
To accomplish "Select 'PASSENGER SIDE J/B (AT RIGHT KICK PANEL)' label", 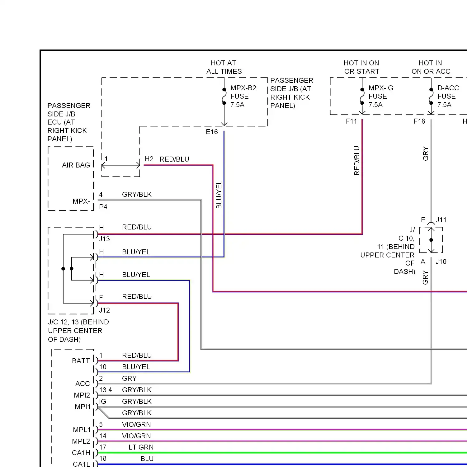I will pos(292,93).
